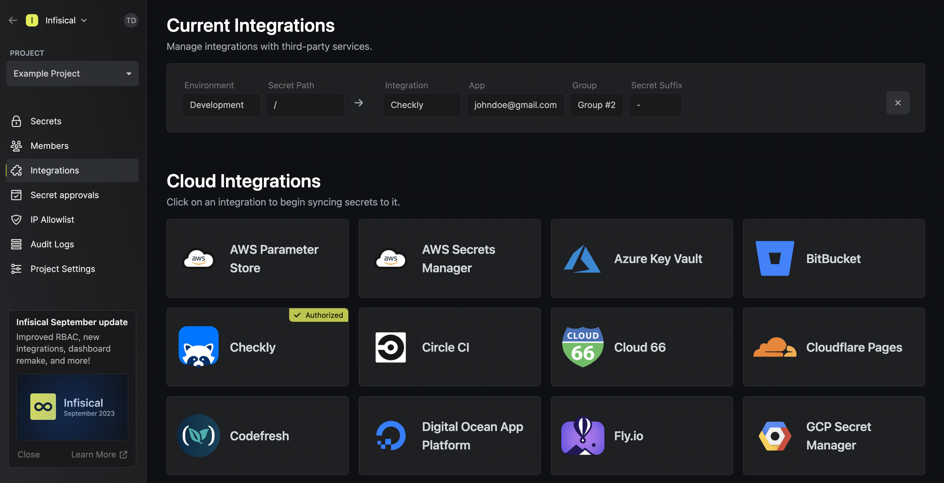Click the Group #2 field

point(597,105)
